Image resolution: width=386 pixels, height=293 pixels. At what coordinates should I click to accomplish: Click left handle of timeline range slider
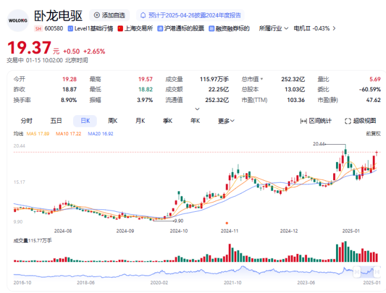pyautogui.click(x=357, y=272)
